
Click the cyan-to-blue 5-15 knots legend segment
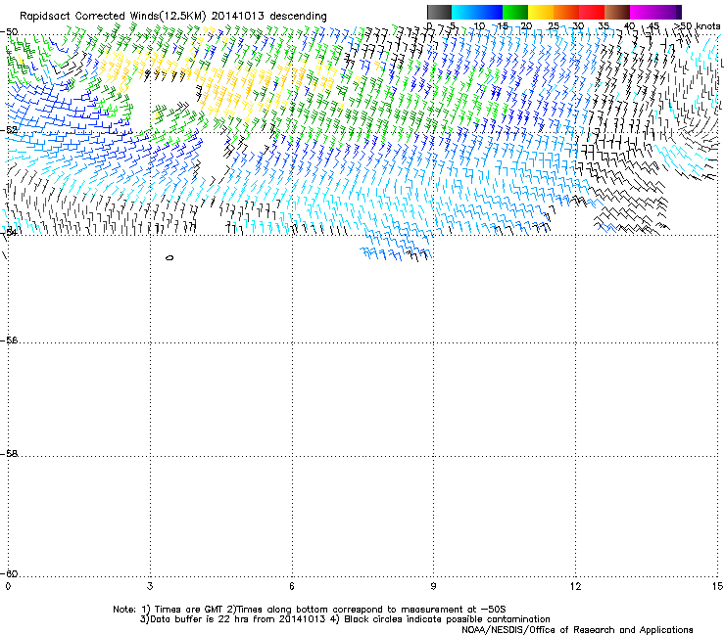point(477,12)
